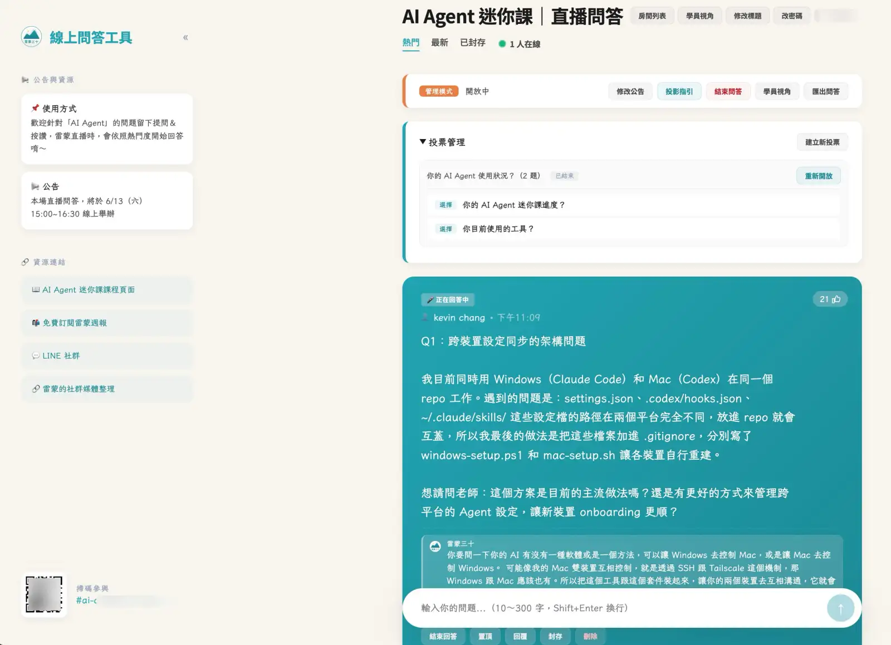Open the AI Agent 迷你課課程頁面 link
The height and width of the screenshot is (645, 891).
[x=107, y=290]
